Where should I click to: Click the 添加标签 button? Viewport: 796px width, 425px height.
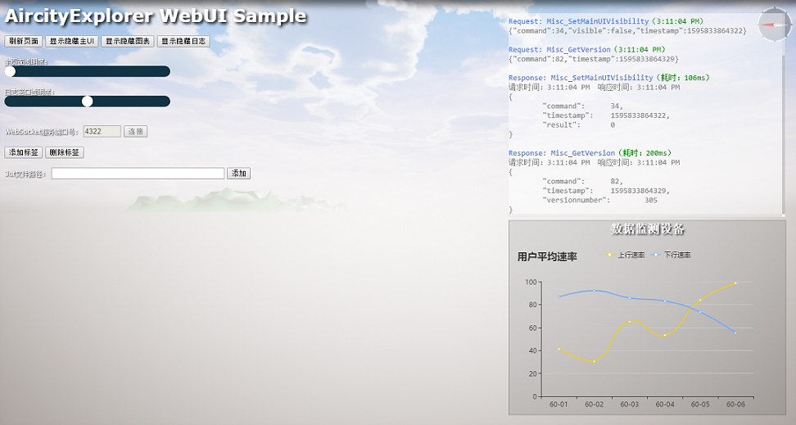point(24,152)
